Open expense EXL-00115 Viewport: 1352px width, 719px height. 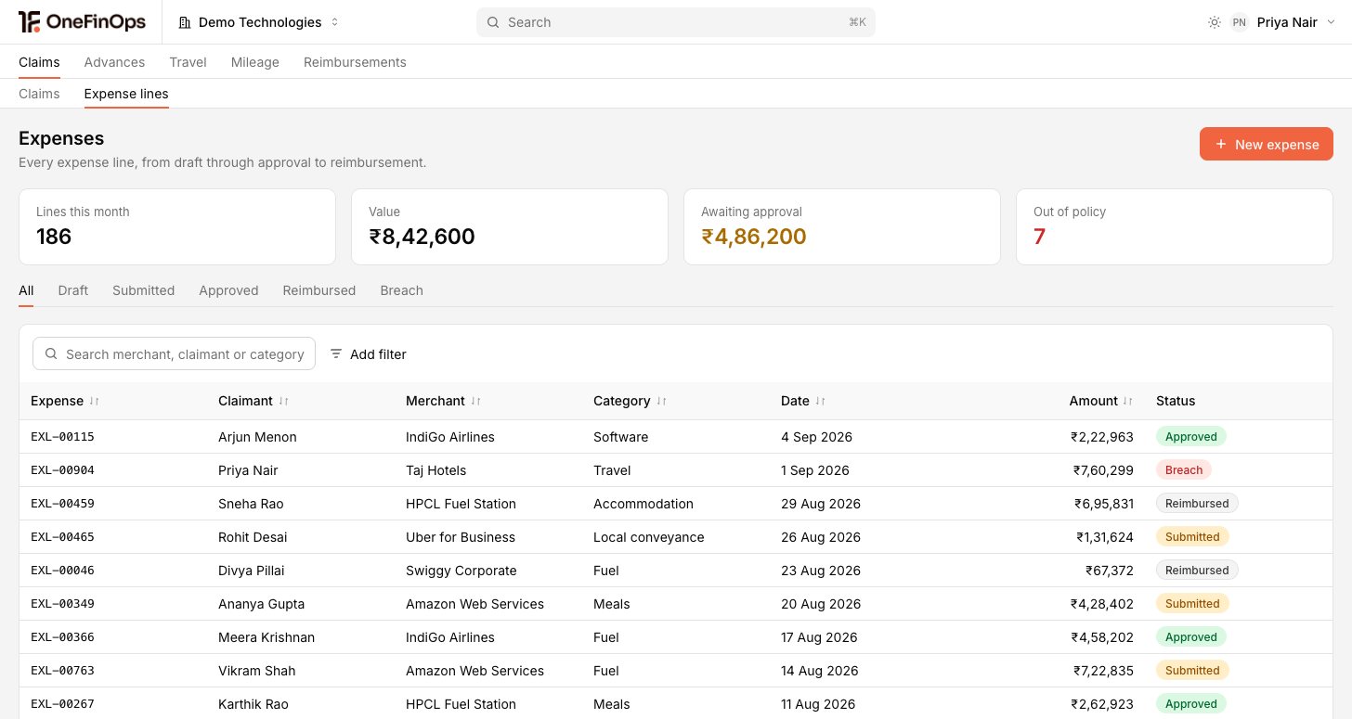point(62,437)
